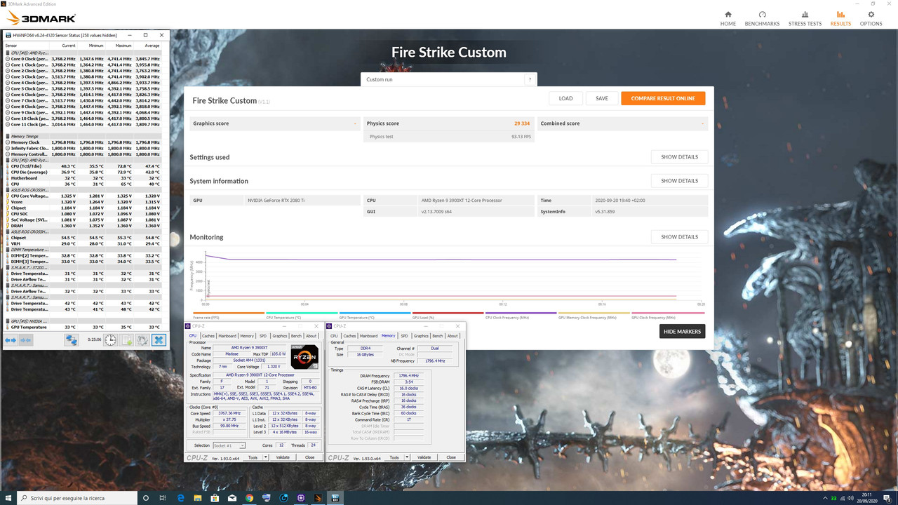Screen dimensions: 898x505
Task: Open HWiNFO sensor settings gear icon
Action: coord(142,340)
